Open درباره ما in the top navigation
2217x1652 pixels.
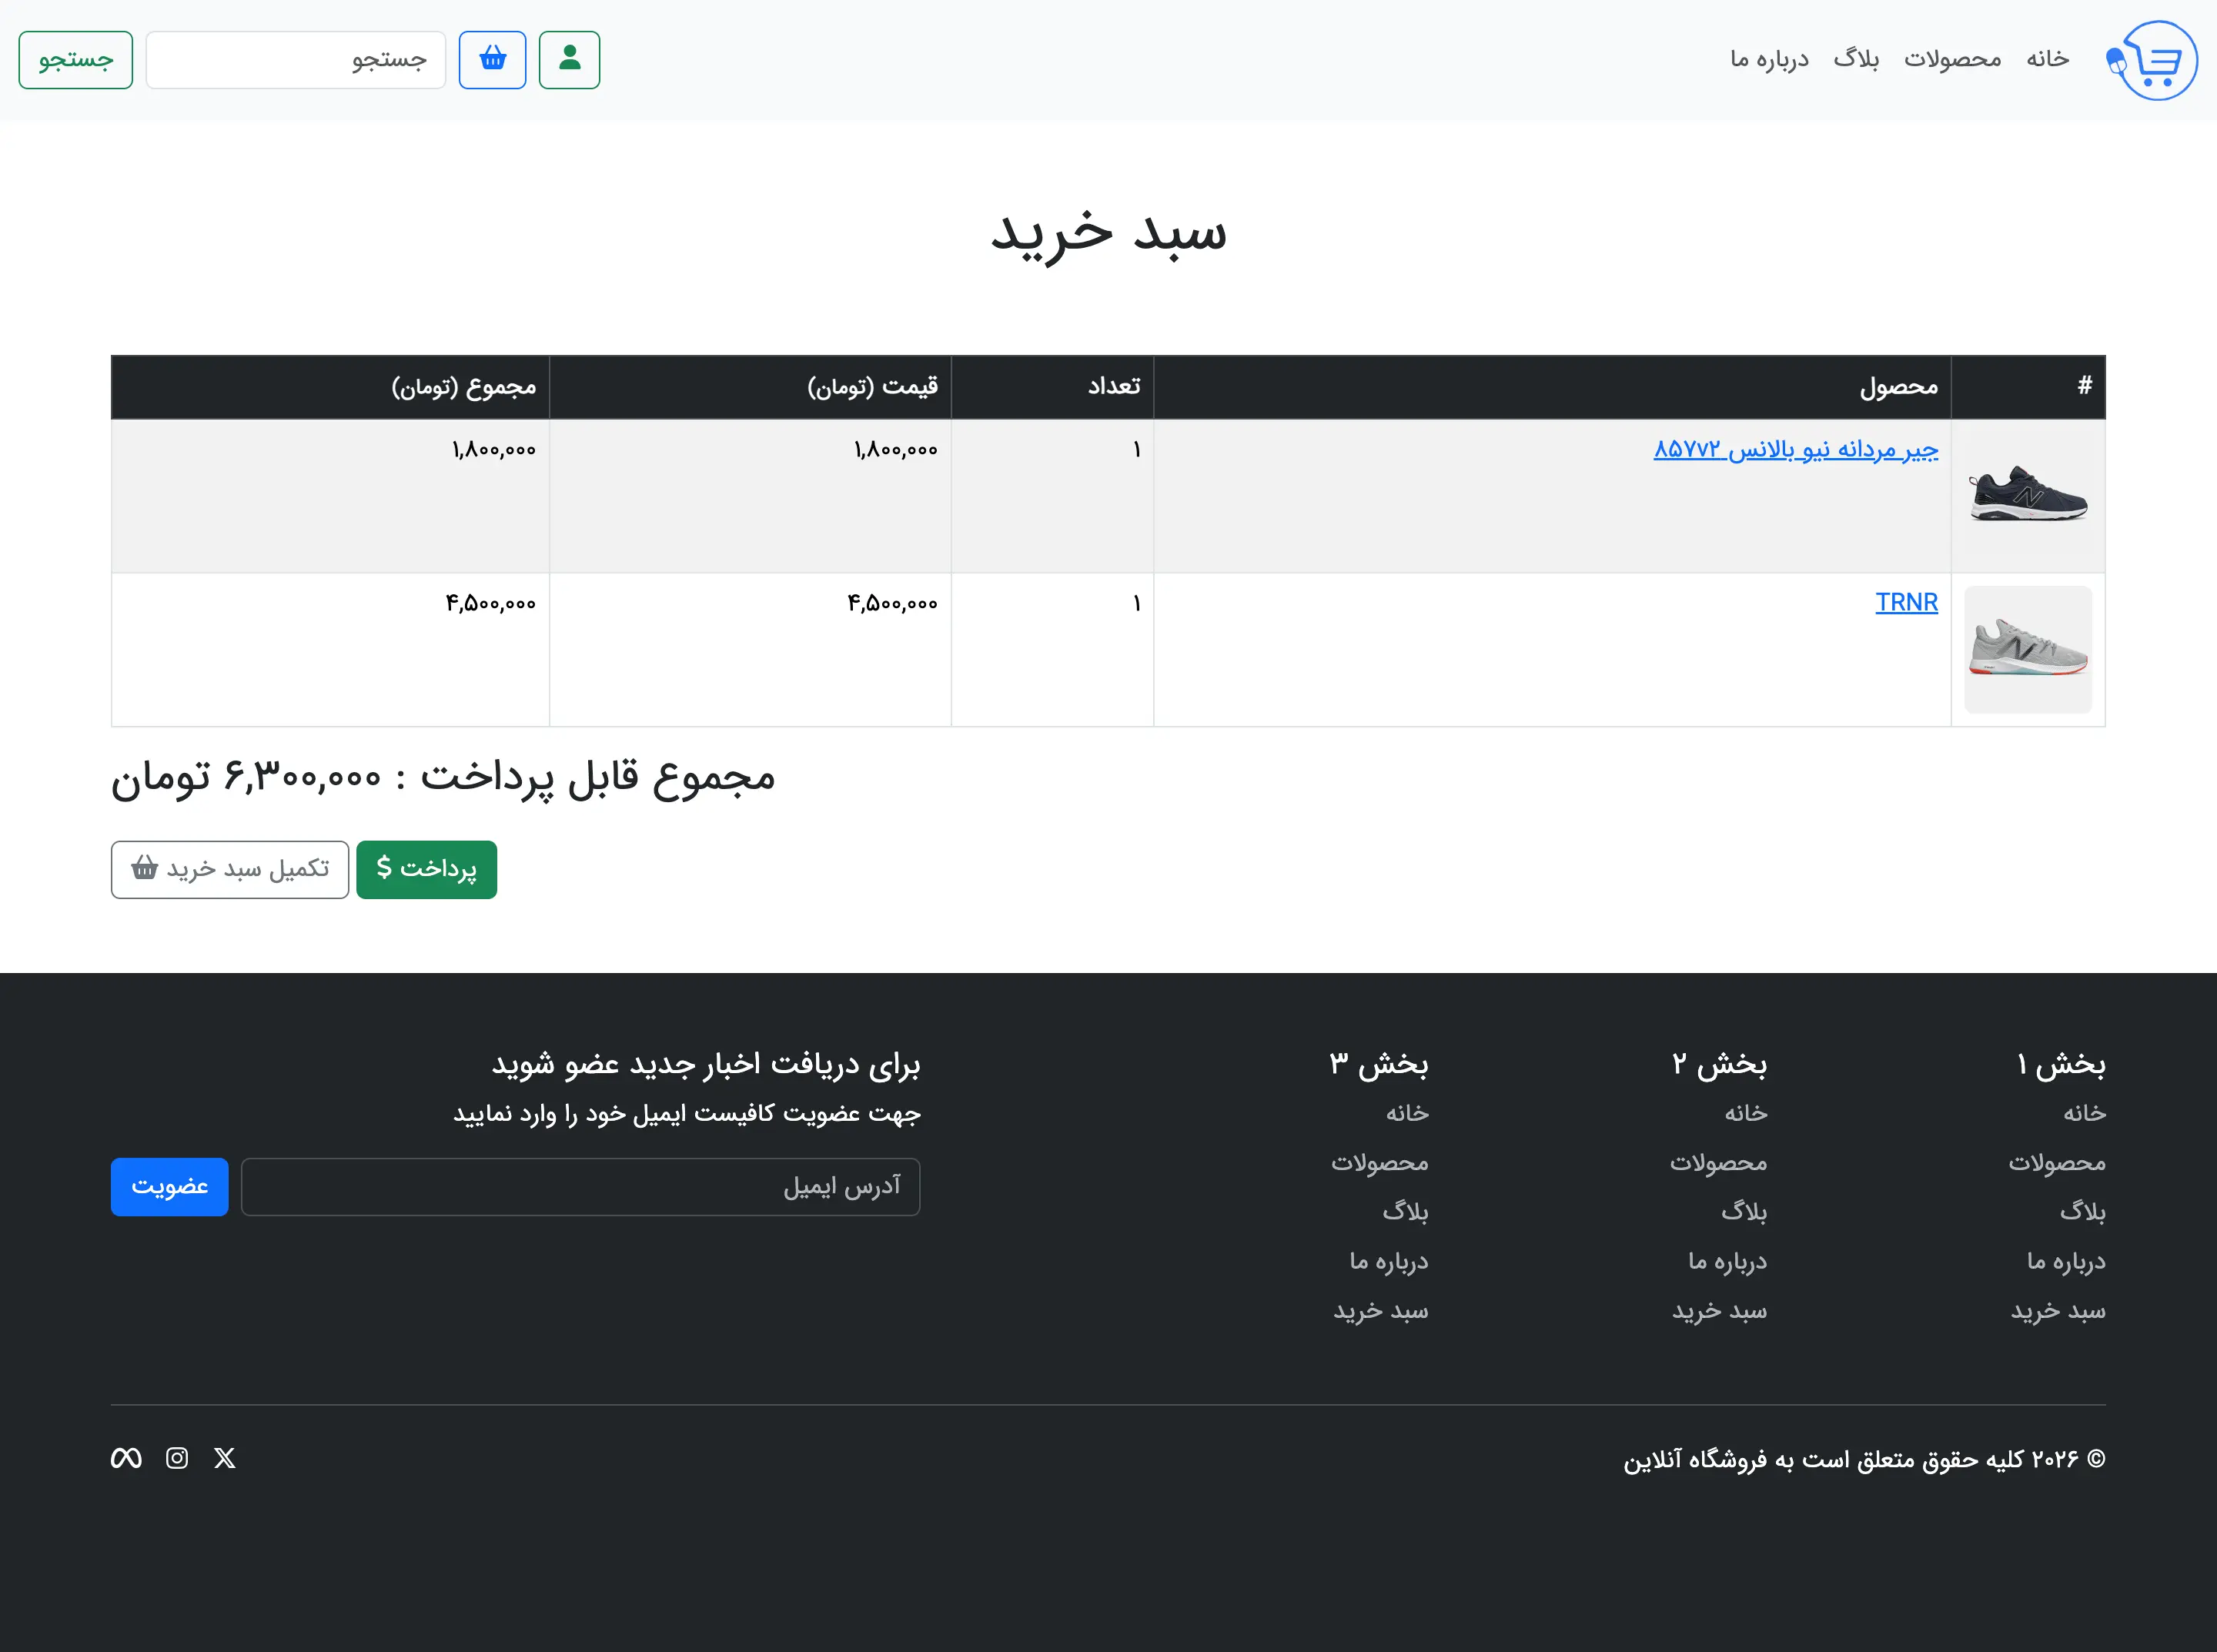(1769, 60)
